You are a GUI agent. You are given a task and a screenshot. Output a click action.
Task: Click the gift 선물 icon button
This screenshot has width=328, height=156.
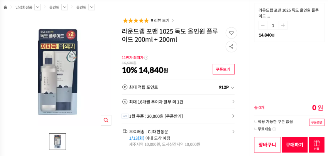pos(316,144)
